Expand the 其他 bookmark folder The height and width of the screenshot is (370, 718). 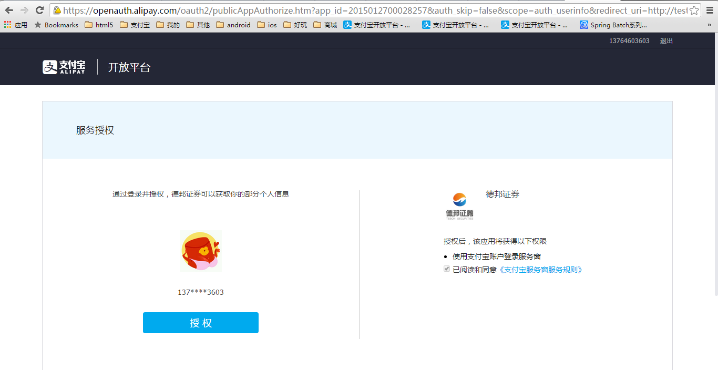198,25
